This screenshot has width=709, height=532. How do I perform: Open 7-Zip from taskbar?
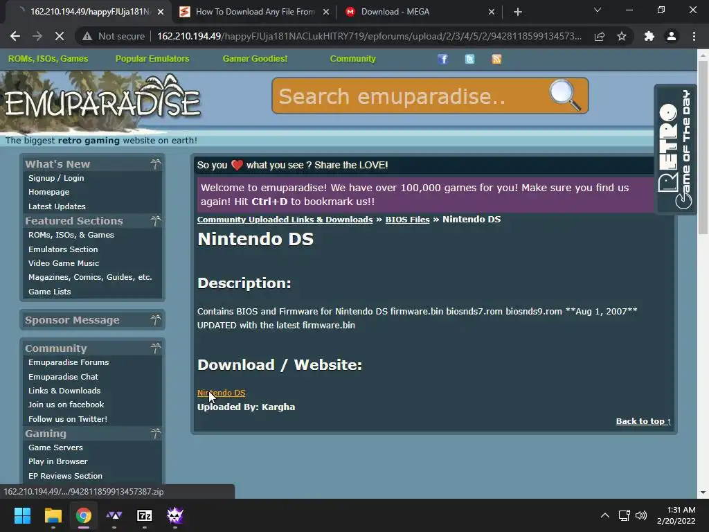click(145, 515)
